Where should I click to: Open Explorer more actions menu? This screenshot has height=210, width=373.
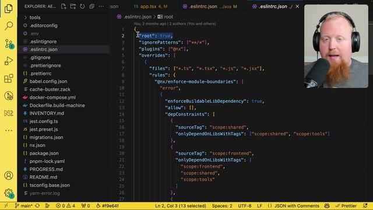tap(101, 6)
